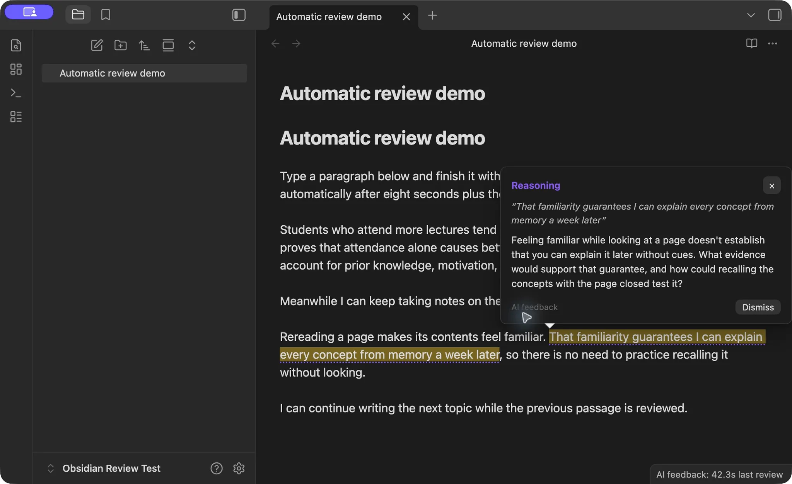Click the note title in the header
This screenshot has width=792, height=484.
[524, 43]
